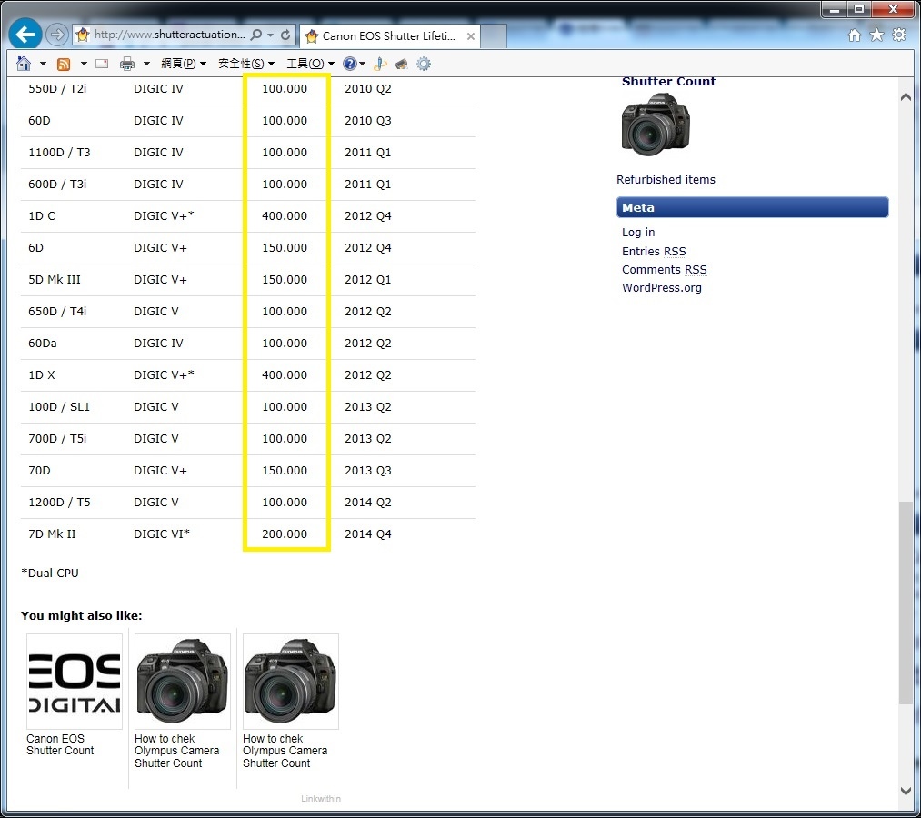Open the EOS Digital thumbnail image
The image size is (921, 818).
(75, 681)
